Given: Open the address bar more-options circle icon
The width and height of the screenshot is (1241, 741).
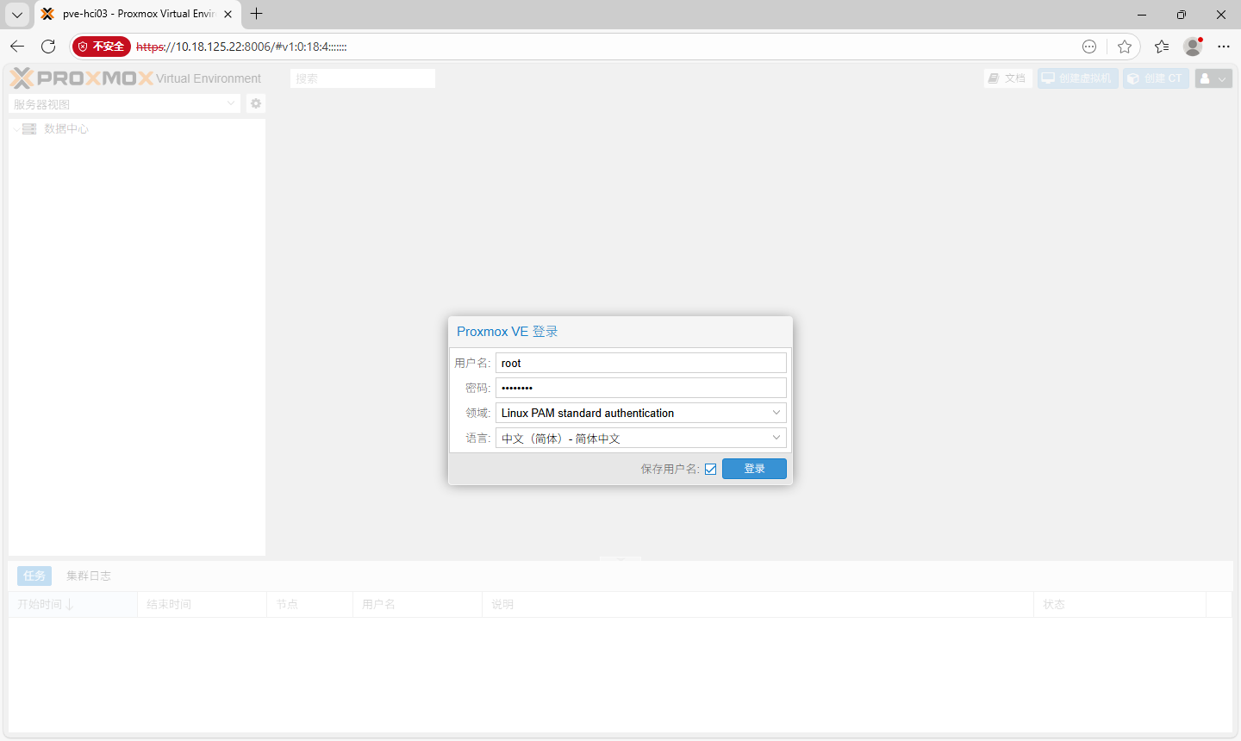Looking at the screenshot, I should coord(1089,47).
